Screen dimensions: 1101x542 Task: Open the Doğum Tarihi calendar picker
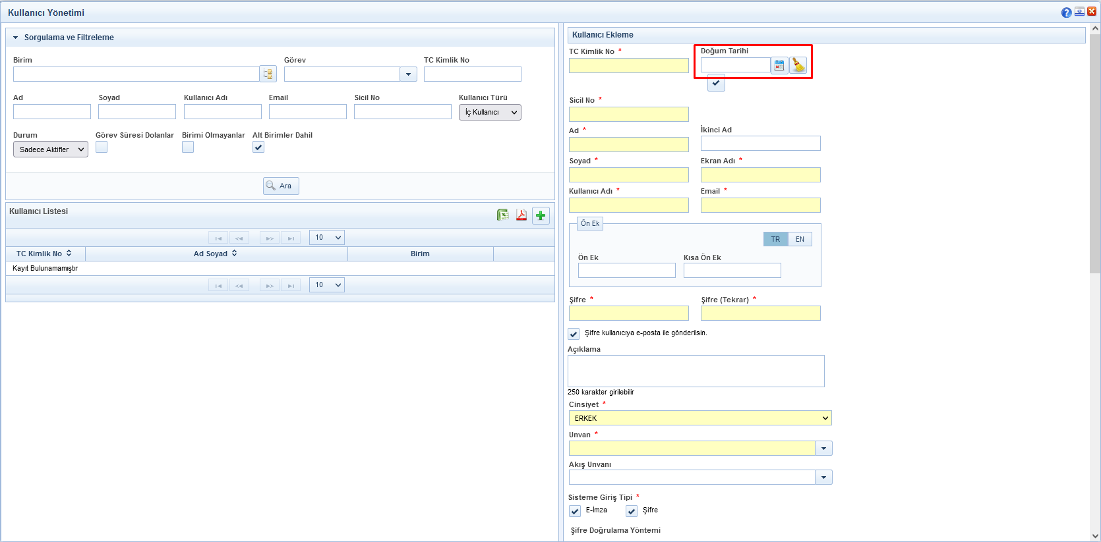(x=779, y=65)
